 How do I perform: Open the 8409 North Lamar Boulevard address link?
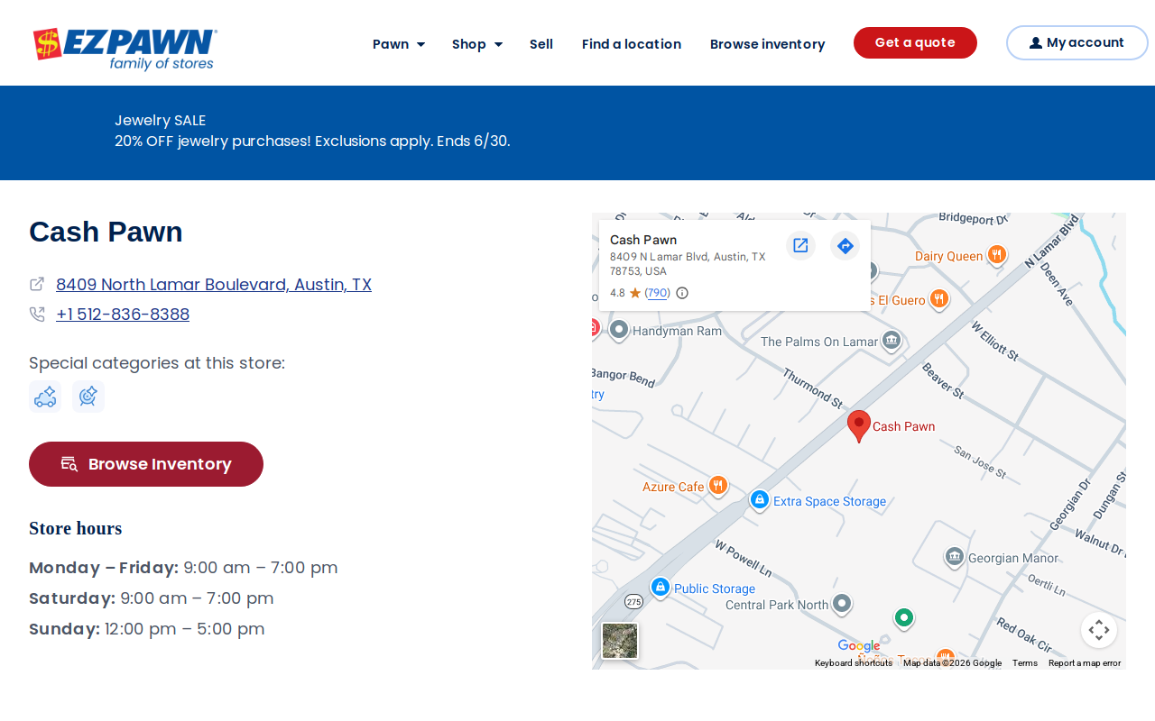point(214,285)
